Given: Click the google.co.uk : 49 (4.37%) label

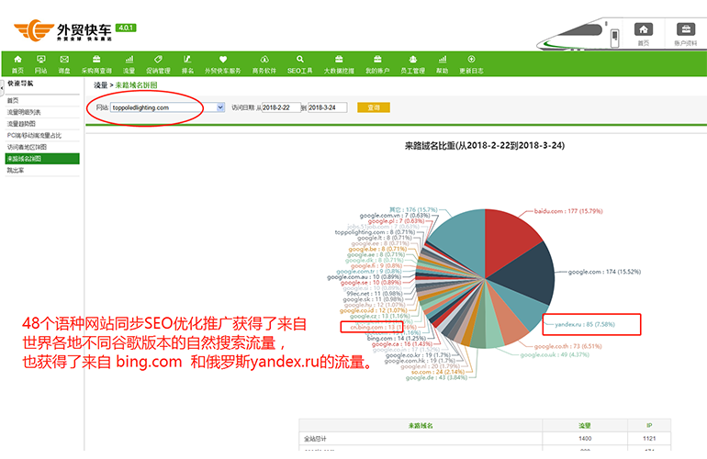Looking at the screenshot, I should pos(555,355).
